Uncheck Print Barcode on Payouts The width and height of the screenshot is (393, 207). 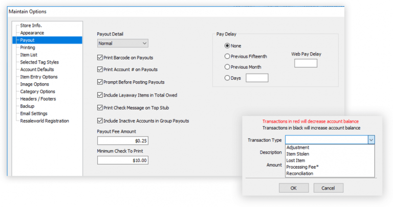(100, 58)
